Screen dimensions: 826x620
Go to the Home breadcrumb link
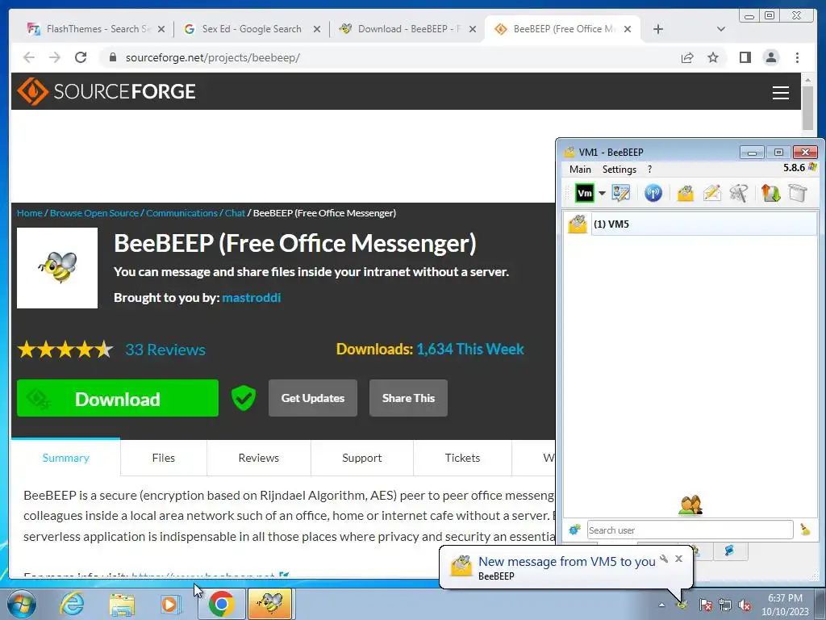point(30,213)
